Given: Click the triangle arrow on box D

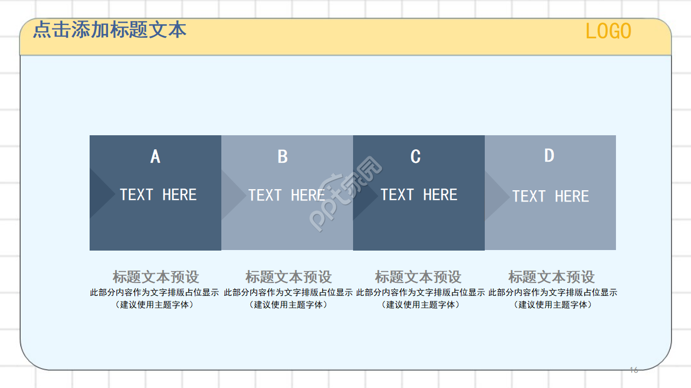Looking at the screenshot, I should pos(495,196).
